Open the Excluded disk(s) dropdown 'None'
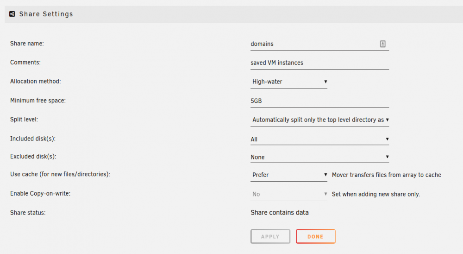This screenshot has height=254, width=463. 319,157
